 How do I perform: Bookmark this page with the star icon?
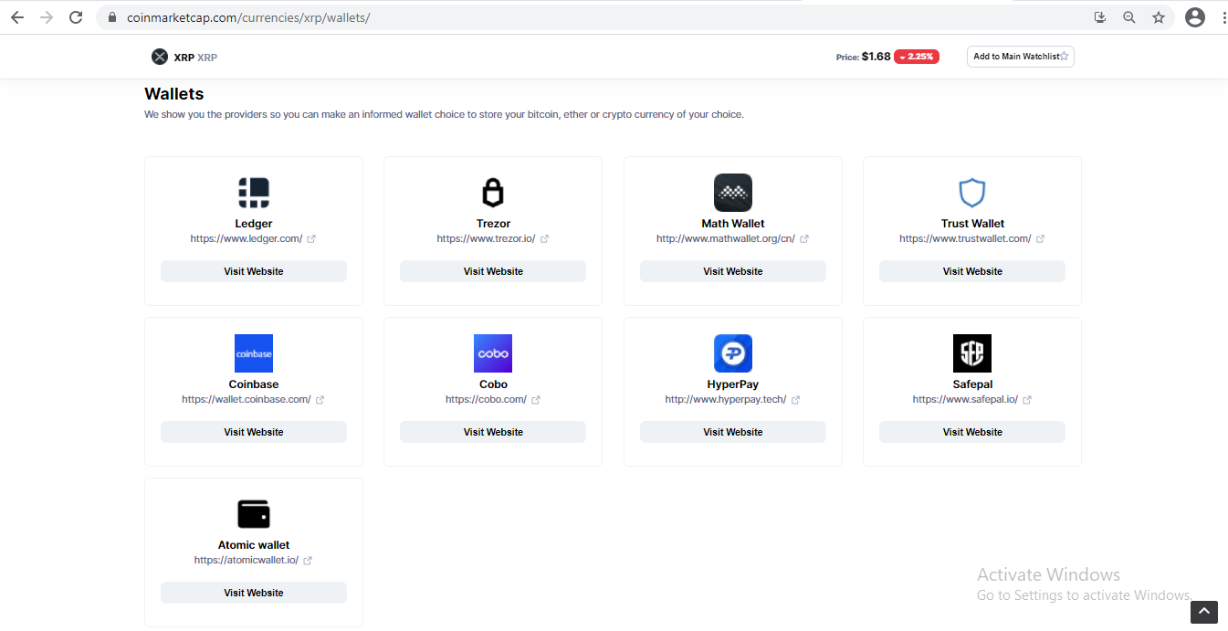[1159, 17]
